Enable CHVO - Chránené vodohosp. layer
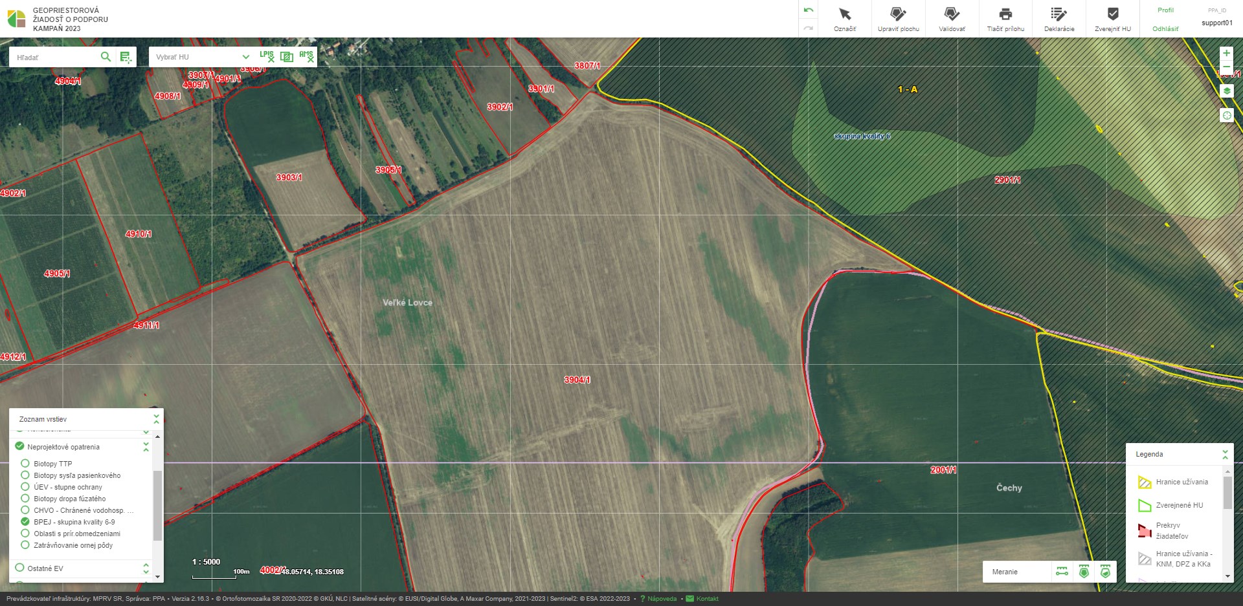 click(25, 510)
